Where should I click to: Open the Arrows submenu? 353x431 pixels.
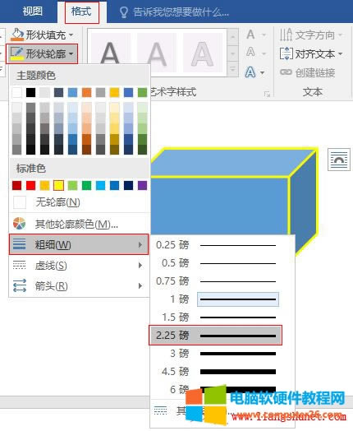(80, 286)
